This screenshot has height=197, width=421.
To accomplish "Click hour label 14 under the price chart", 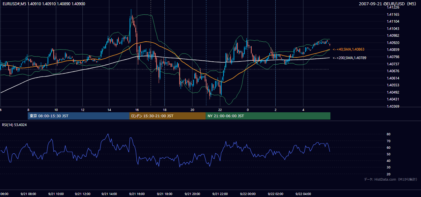I will 109,110.
